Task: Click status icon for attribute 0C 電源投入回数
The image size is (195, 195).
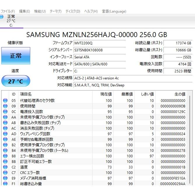Action: coord(5,112)
